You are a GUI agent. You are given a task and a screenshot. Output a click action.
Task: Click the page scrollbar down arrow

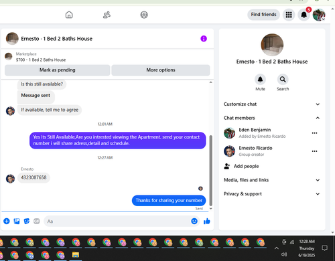coord(332,232)
